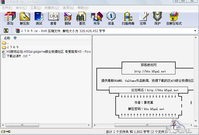
Task: Click the WinRAR title bar icon
Action: (3, 2)
